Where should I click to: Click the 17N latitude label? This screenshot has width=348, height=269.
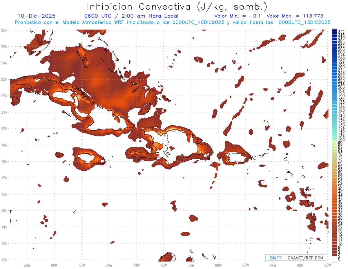[x=4, y=178]
